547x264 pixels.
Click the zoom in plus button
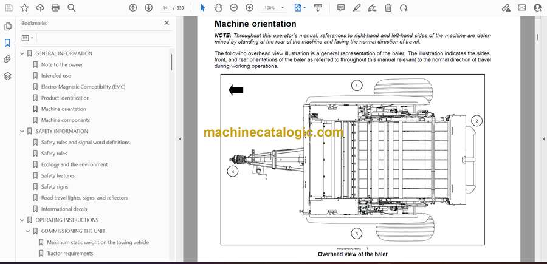(x=249, y=8)
